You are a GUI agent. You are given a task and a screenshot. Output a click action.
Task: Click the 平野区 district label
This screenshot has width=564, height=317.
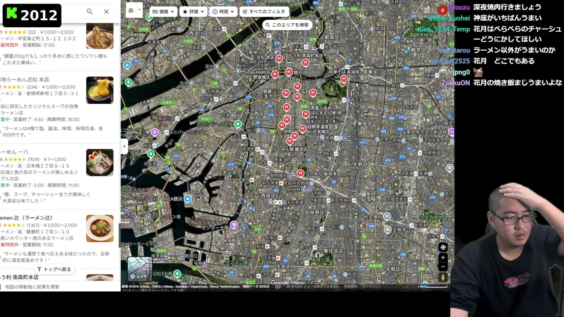[x=392, y=269]
